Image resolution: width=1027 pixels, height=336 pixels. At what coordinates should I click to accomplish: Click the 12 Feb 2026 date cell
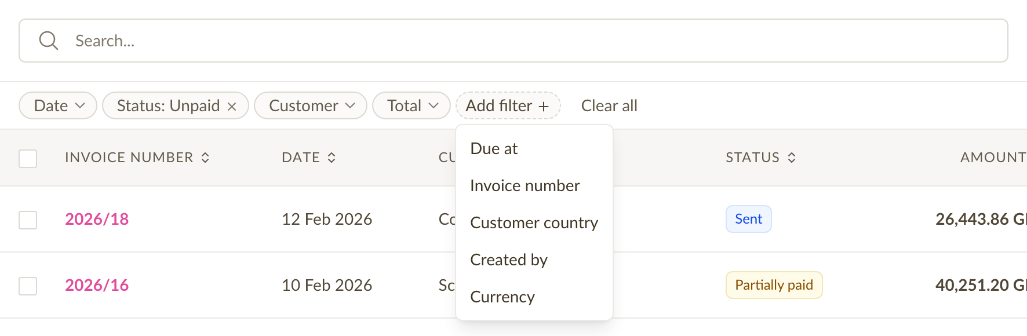327,219
